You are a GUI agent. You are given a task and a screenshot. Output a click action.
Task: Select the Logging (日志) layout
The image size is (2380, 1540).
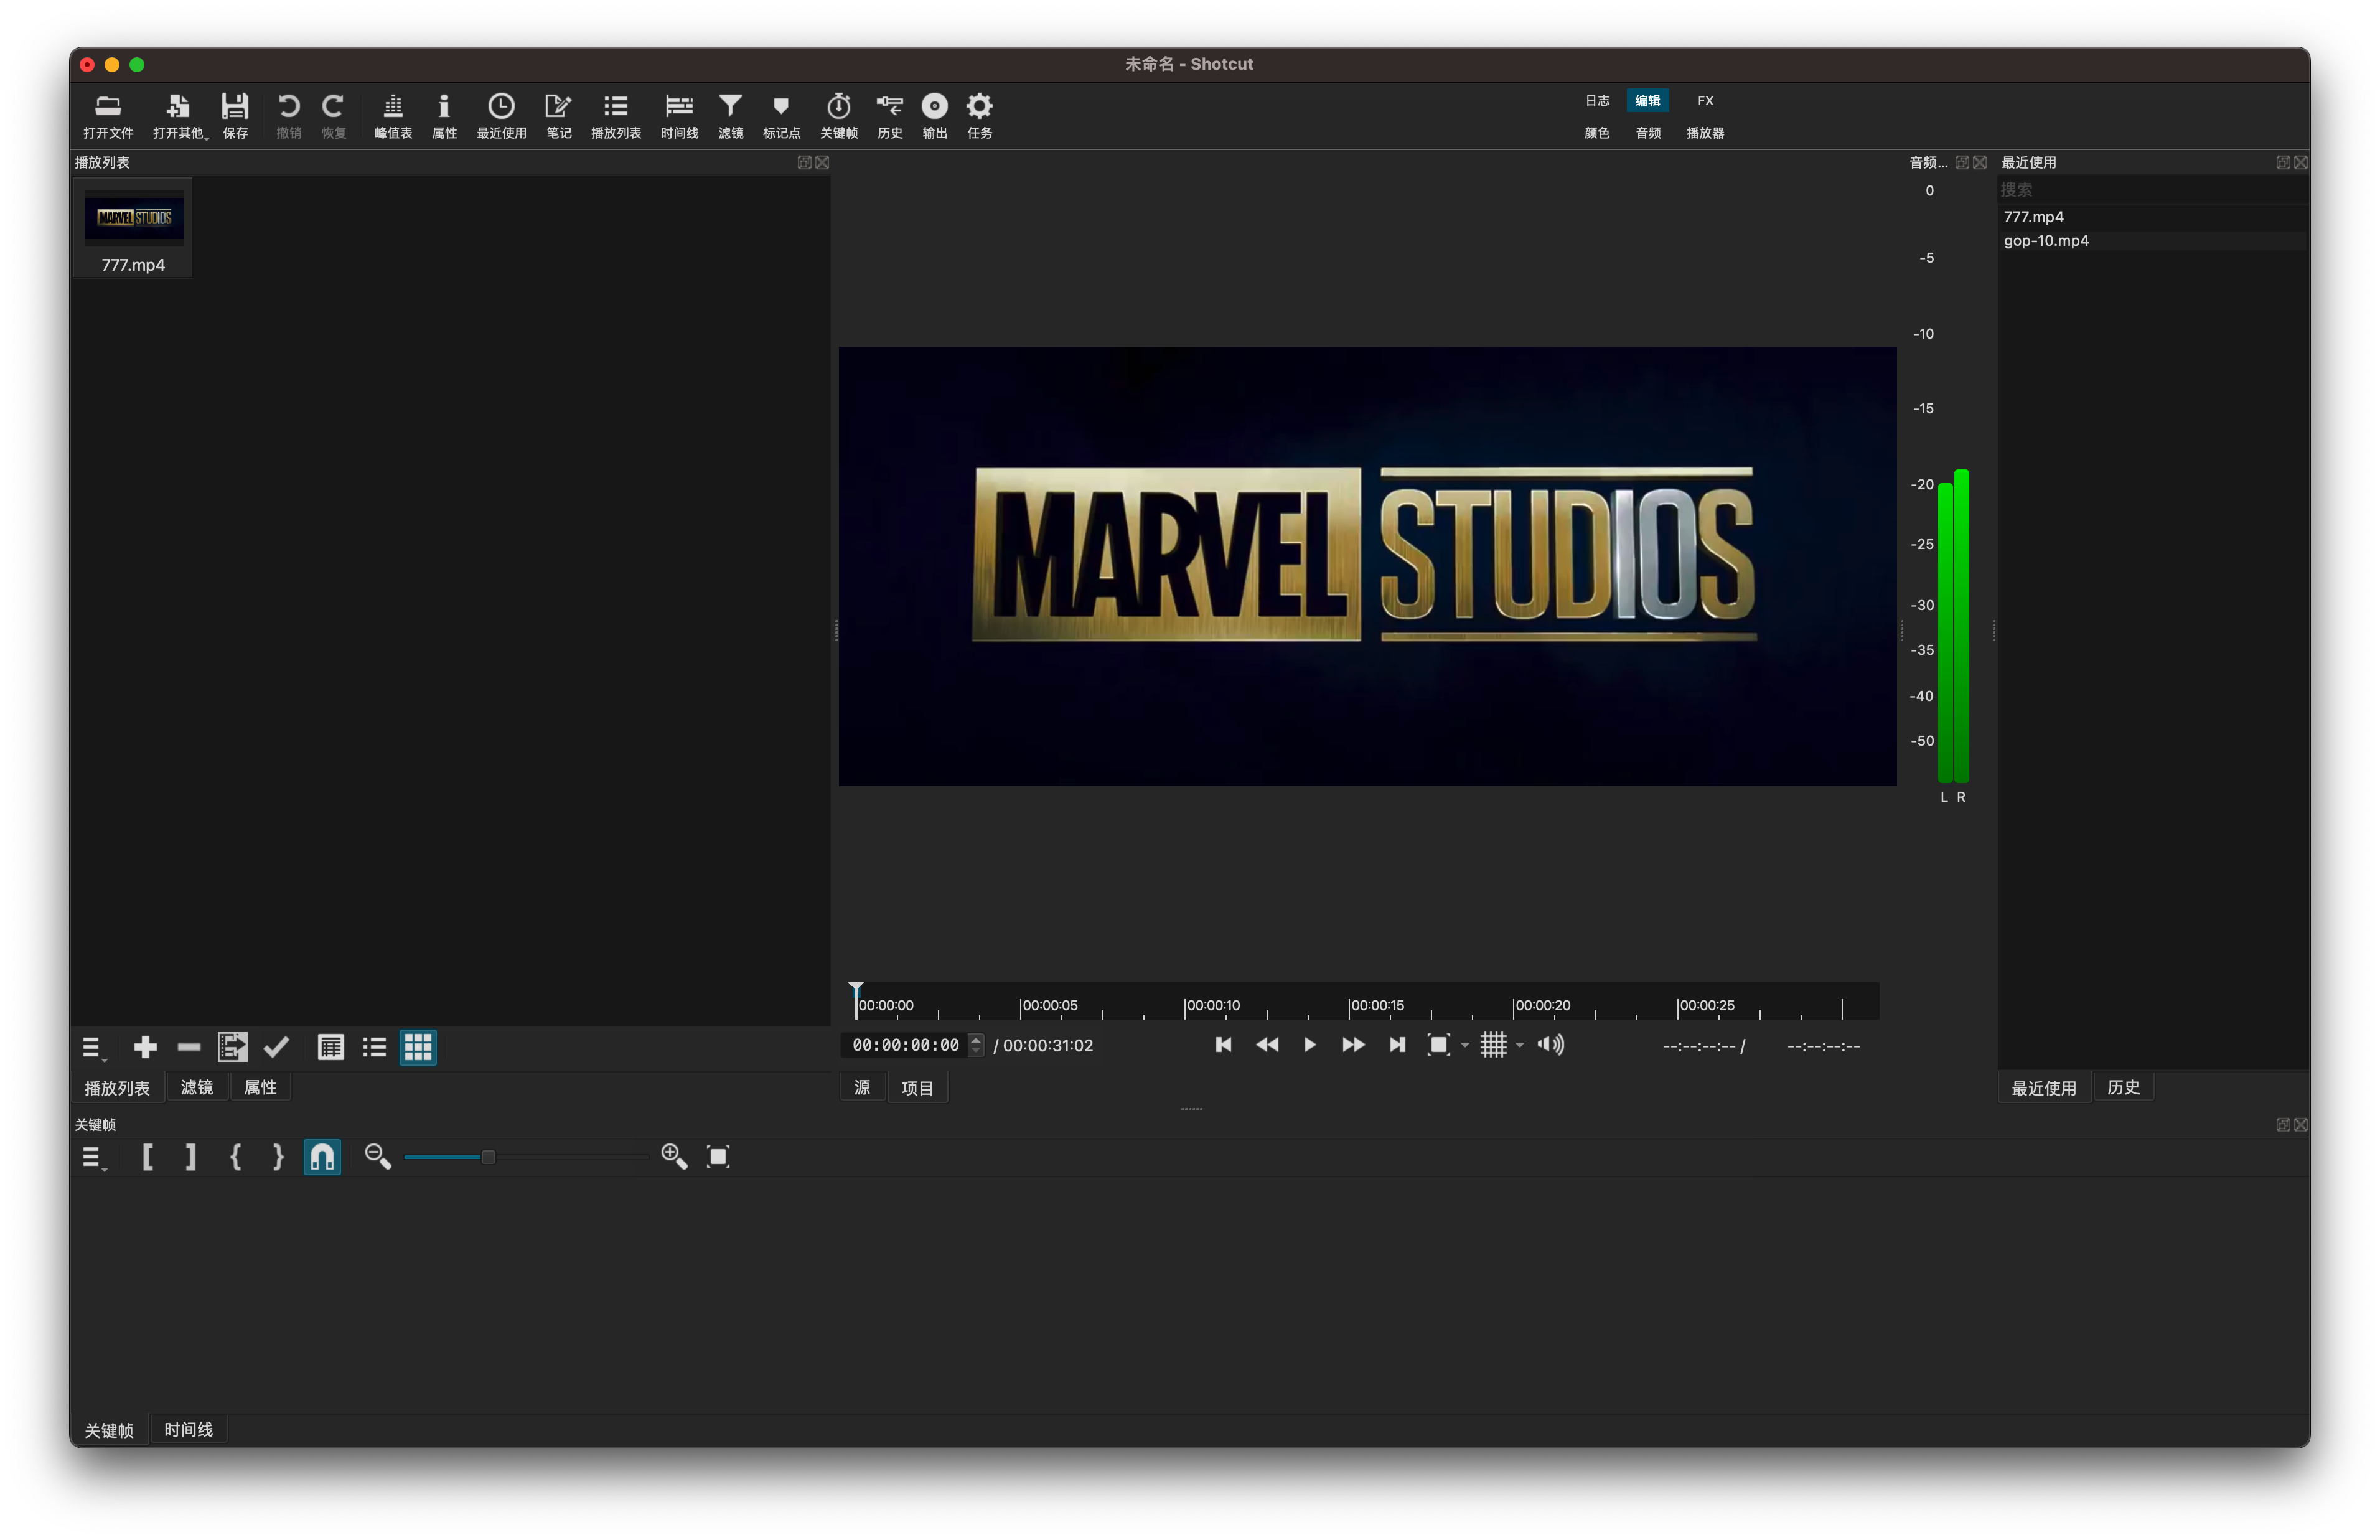pos(1596,101)
